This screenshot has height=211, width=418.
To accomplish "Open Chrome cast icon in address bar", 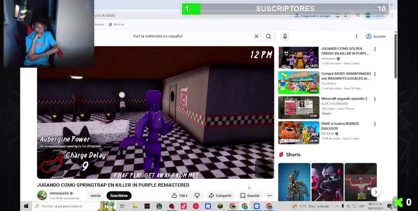I will [337, 16].
